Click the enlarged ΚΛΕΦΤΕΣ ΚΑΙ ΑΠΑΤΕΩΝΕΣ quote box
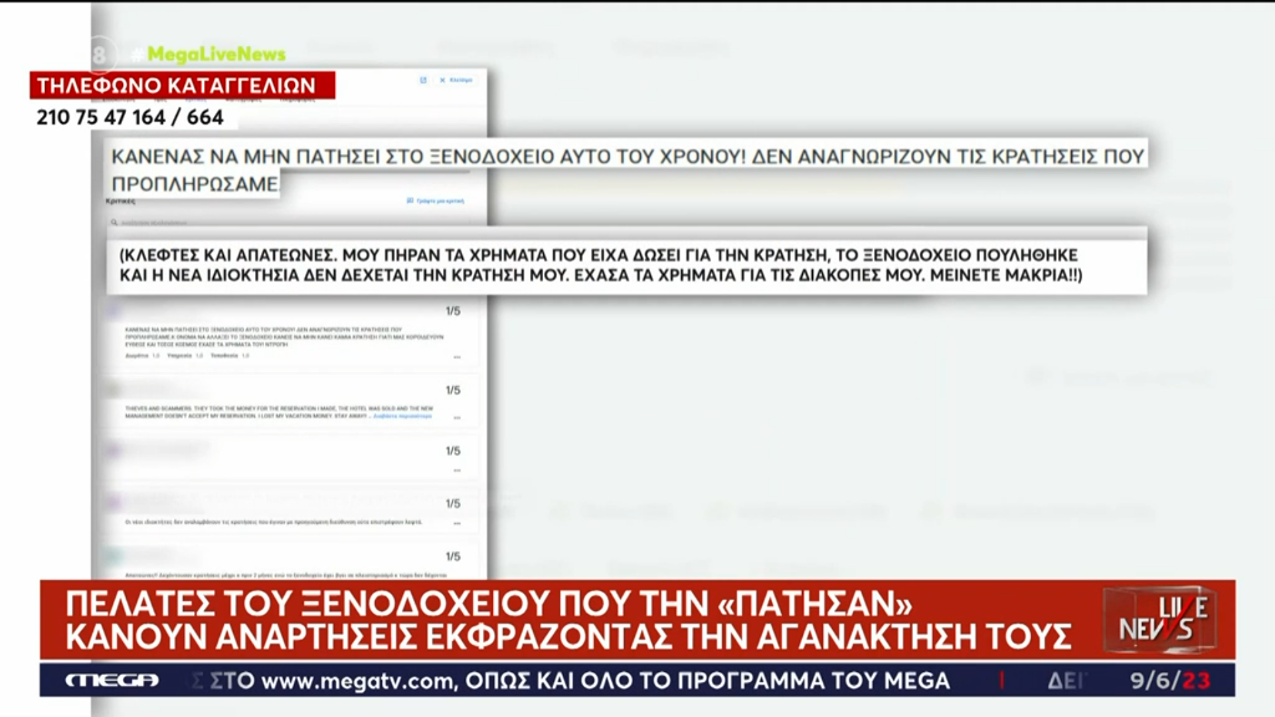The width and height of the screenshot is (1275, 717). tap(626, 265)
